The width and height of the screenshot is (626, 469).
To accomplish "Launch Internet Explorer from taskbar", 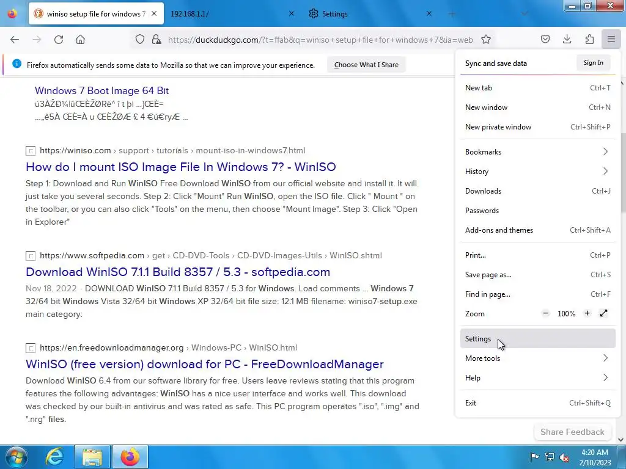I will click(54, 457).
